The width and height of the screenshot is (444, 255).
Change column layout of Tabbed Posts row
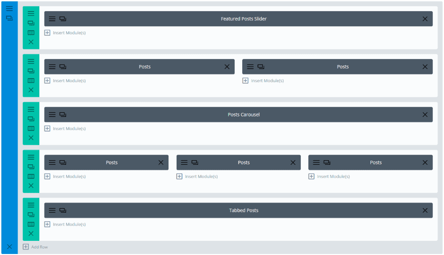[31, 224]
